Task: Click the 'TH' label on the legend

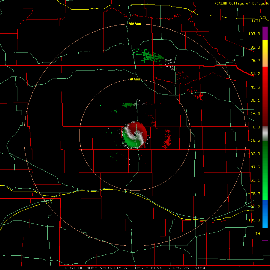Action: tap(258, 234)
